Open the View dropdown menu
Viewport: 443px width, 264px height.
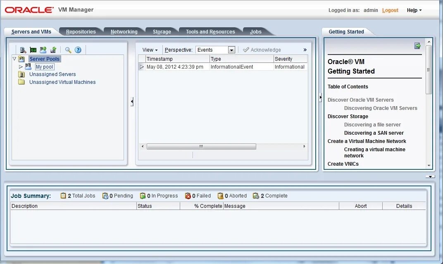(150, 50)
